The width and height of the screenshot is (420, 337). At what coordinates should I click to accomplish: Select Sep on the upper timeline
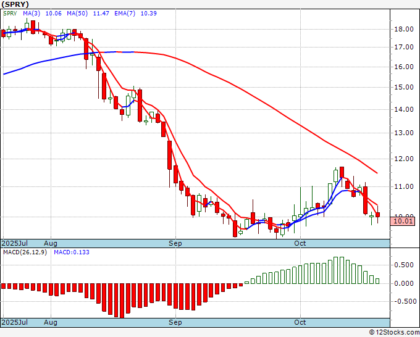[x=175, y=243]
